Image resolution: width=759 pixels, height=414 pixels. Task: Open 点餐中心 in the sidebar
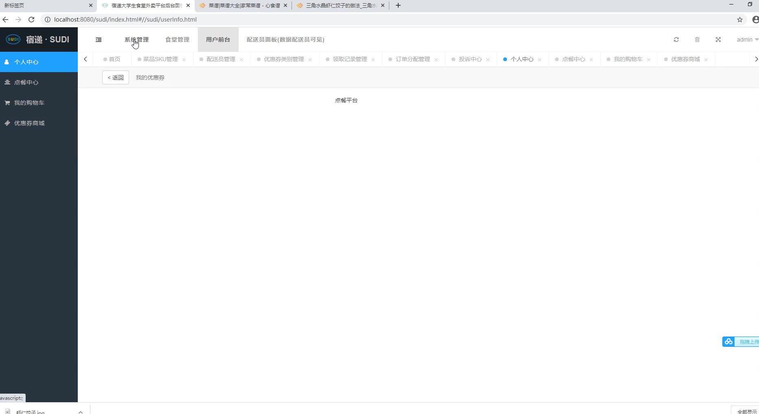pyautogui.click(x=39, y=82)
